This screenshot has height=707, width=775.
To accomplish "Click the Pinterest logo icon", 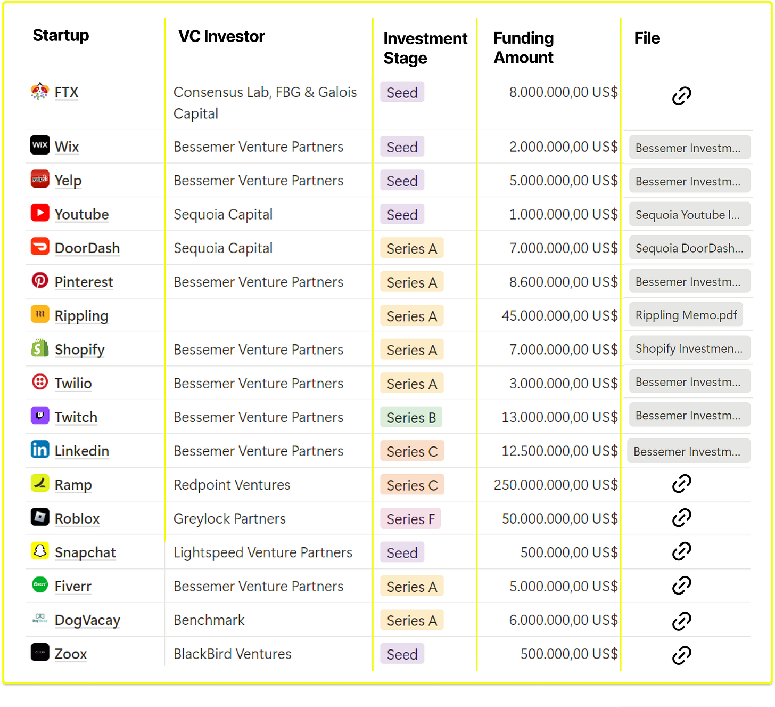I will [40, 280].
